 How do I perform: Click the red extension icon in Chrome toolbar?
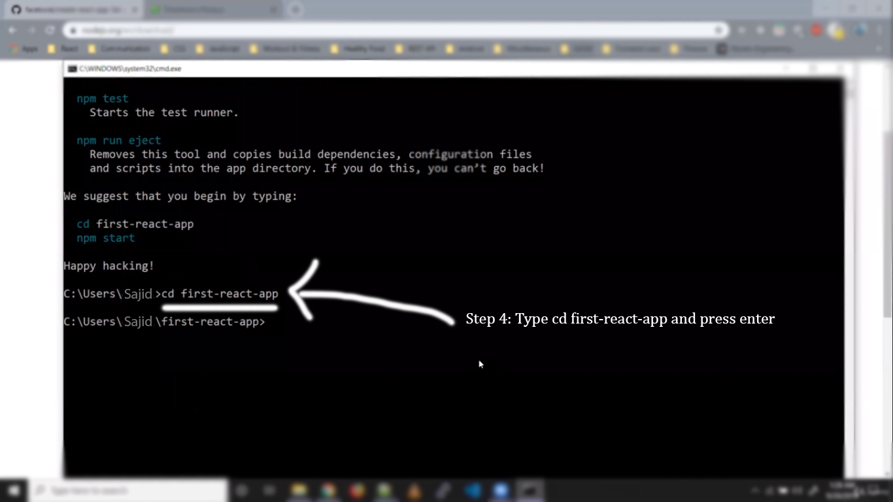(817, 30)
